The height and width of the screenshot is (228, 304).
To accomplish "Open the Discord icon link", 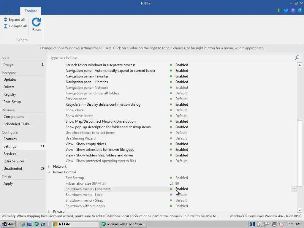I will click(293, 10).
